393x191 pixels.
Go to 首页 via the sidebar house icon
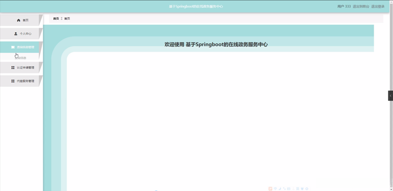19,20
